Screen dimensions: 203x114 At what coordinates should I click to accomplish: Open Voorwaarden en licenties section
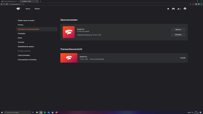(x=27, y=60)
